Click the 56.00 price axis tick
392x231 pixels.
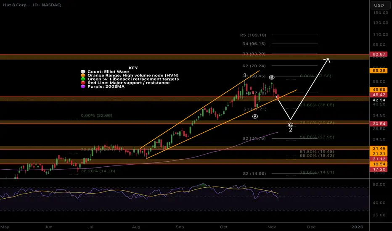pyautogui.click(x=379, y=81)
